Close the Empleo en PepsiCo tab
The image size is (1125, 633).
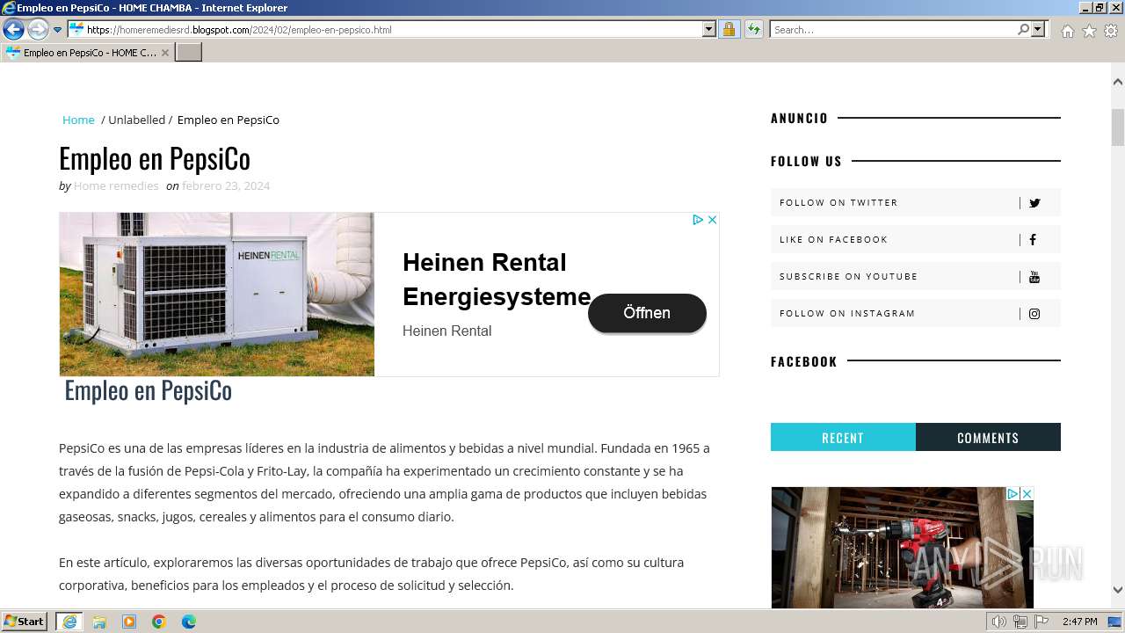[x=165, y=53]
